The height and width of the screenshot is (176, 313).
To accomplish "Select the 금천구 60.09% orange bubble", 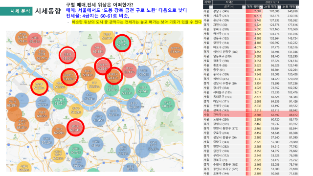I will pyautogui.click(x=59, y=132).
